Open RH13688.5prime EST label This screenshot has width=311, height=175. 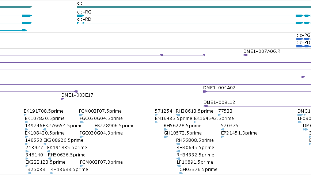pos(69,170)
